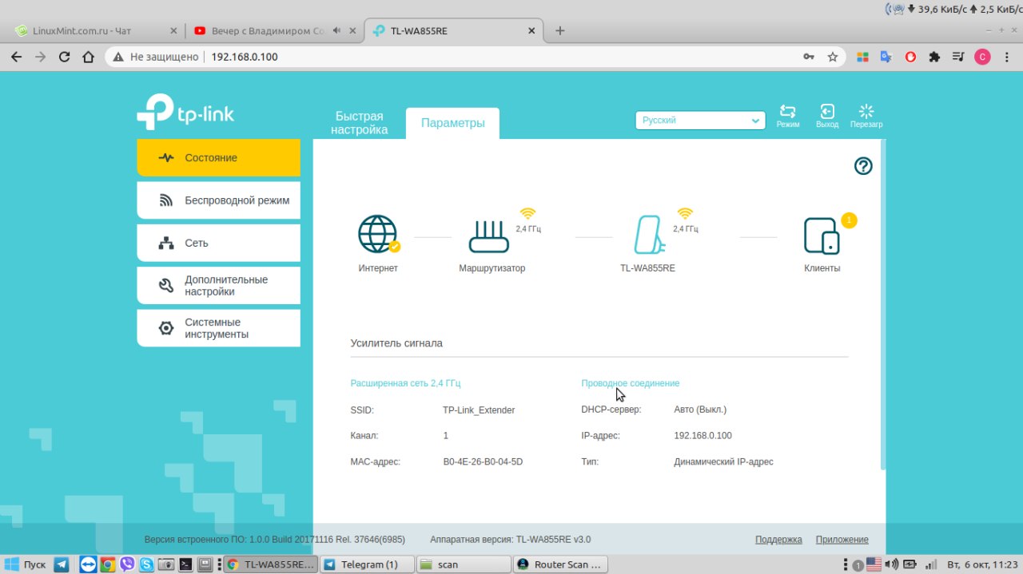Click the not-secure warning icon
The width and height of the screenshot is (1023, 574).
click(118, 57)
